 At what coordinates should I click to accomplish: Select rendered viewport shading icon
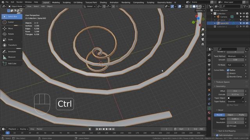click(x=200, y=7)
